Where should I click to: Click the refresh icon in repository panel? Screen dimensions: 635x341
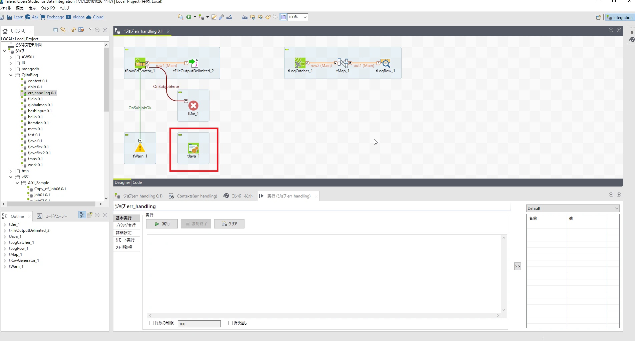point(73,30)
